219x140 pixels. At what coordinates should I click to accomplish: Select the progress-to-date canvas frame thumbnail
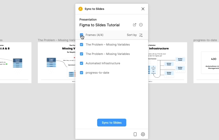coord(206,63)
